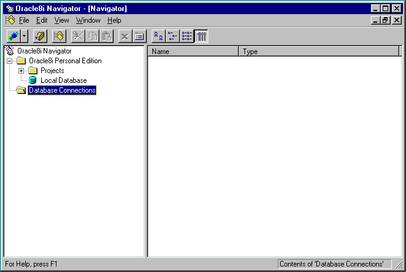Click the document icon left of File menu
The image size is (406, 272).
tap(10, 20)
